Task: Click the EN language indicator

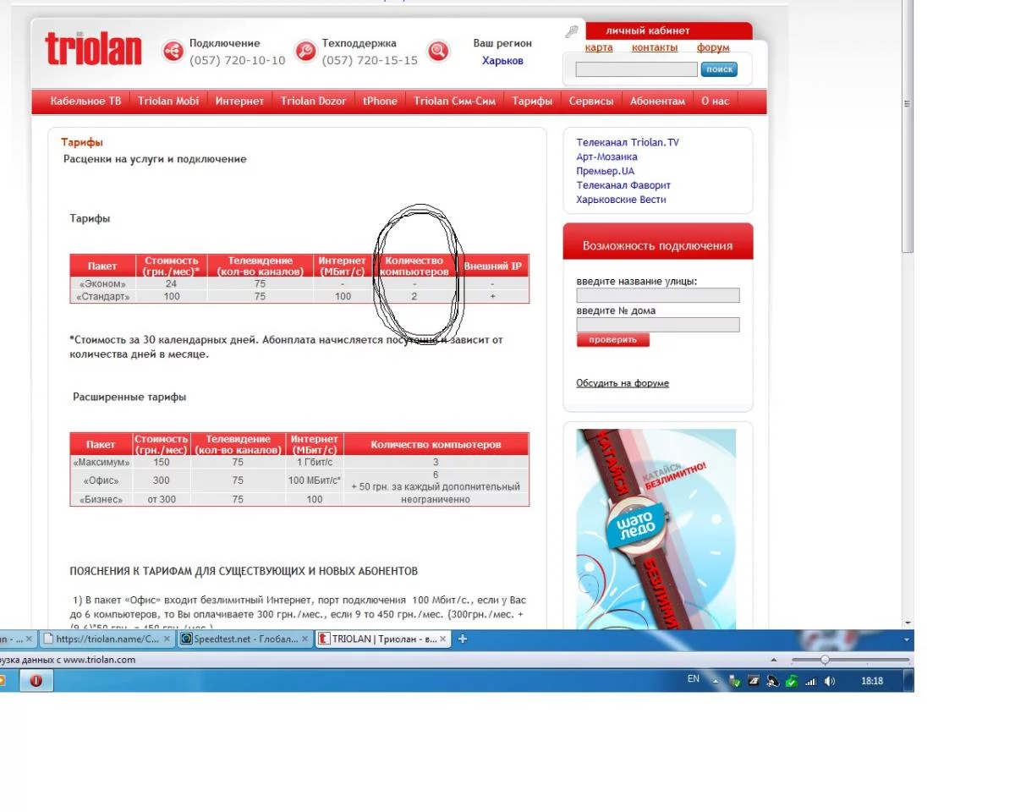Action: [694, 679]
